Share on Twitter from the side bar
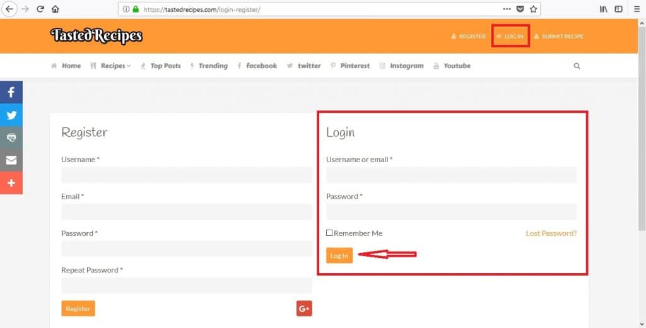Image resolution: width=646 pixels, height=328 pixels. coord(11,115)
